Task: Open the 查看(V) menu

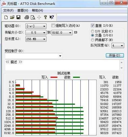Action: point(23,10)
